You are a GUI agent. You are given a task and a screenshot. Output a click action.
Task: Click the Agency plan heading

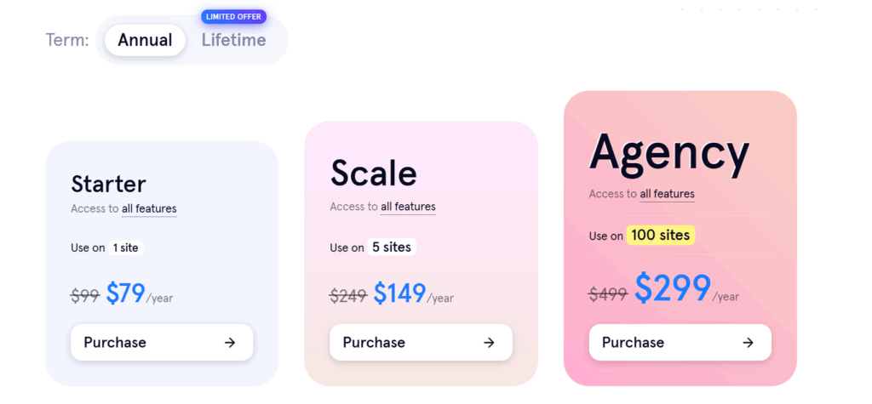[669, 152]
